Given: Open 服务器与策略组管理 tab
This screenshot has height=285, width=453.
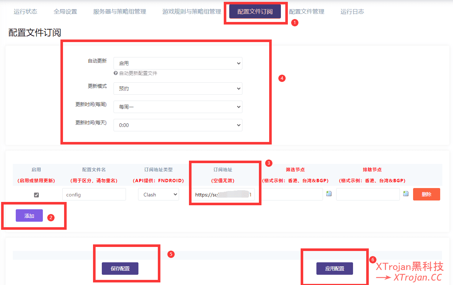Looking at the screenshot, I should click(x=120, y=11).
